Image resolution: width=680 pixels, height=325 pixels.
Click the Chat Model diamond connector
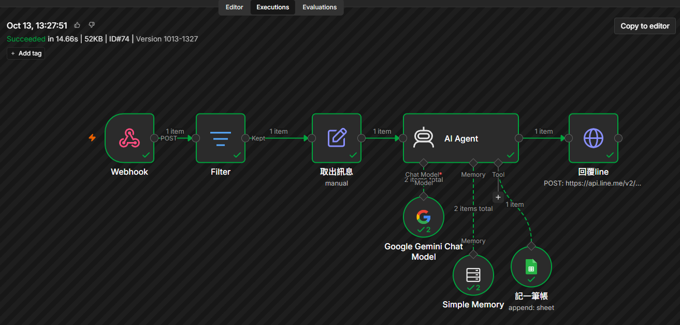click(424, 163)
